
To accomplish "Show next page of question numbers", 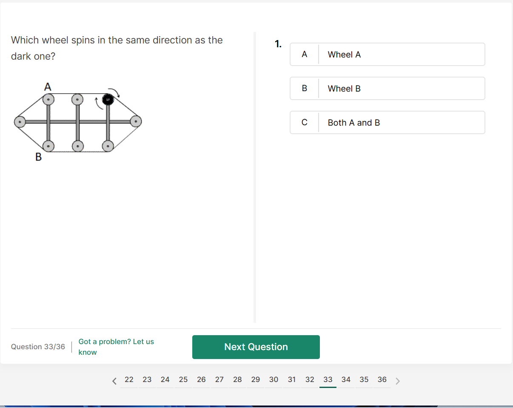I will pyautogui.click(x=398, y=381).
